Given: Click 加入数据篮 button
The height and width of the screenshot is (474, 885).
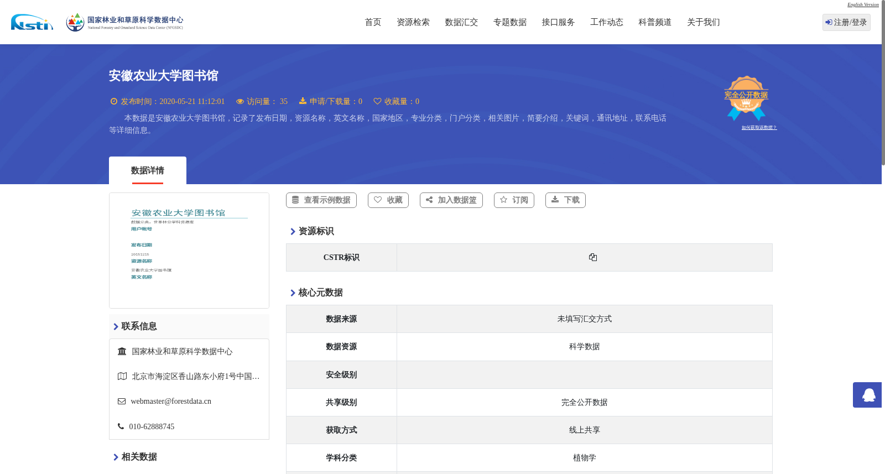Looking at the screenshot, I should coord(451,200).
